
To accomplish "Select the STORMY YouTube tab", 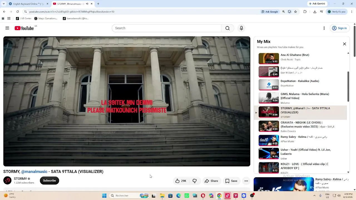I will pyautogui.click(x=73, y=4).
